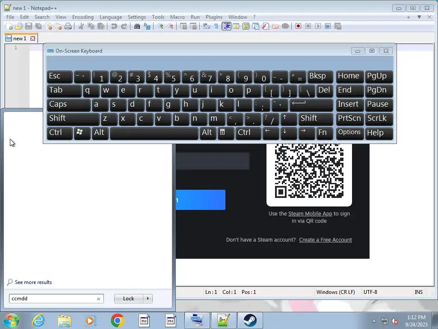Click the Open file toolbar icon
The height and width of the screenshot is (329, 438).
click(19, 26)
